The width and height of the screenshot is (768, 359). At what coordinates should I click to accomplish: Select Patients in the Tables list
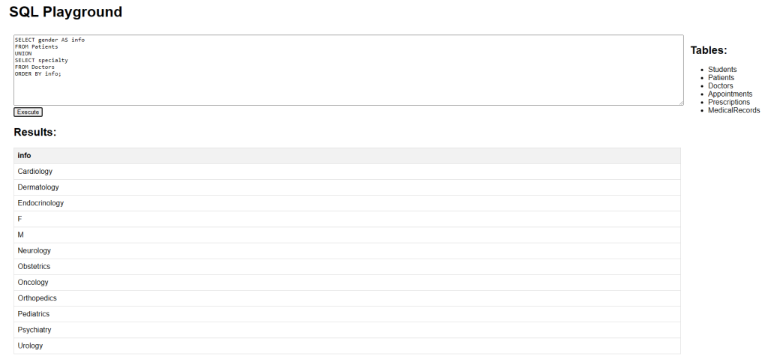(721, 77)
